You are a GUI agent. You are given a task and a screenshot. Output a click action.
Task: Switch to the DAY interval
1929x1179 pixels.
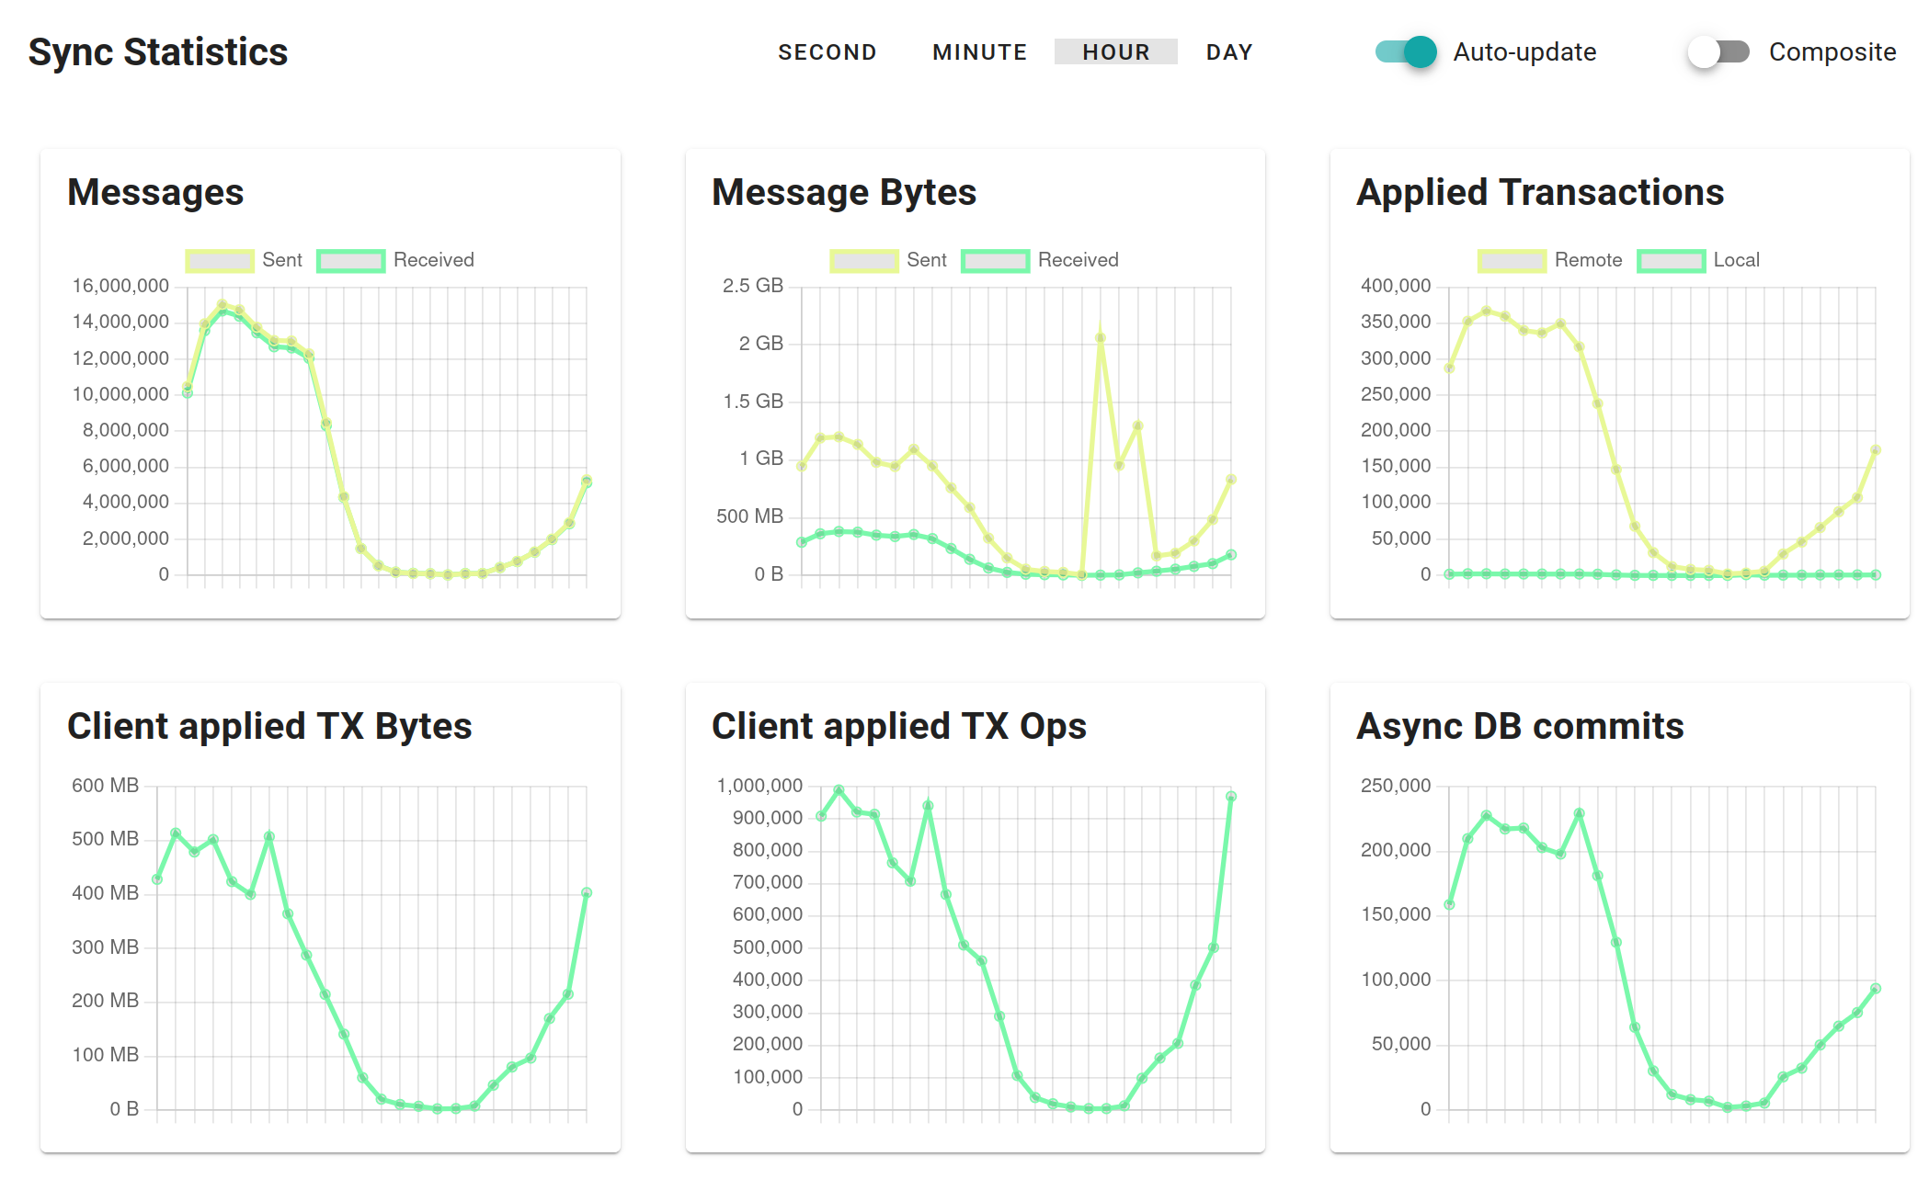point(1229,52)
